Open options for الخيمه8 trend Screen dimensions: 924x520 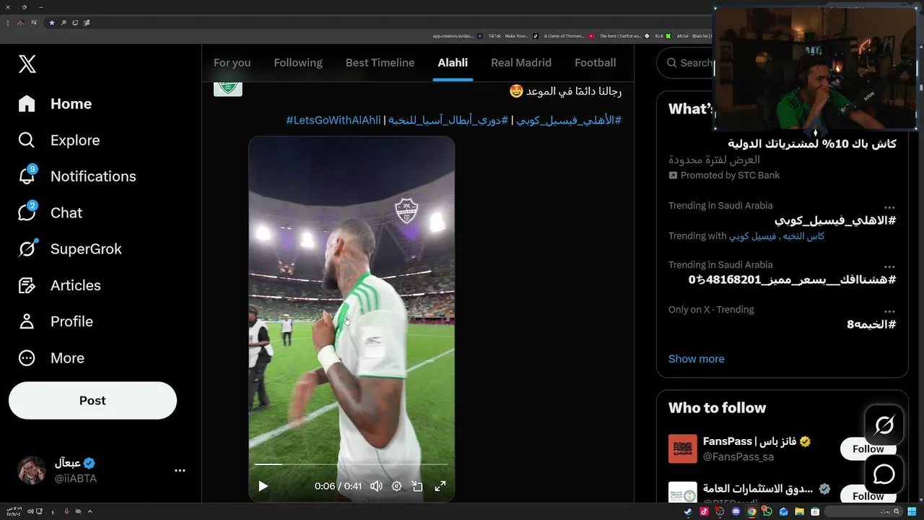pos(889,311)
